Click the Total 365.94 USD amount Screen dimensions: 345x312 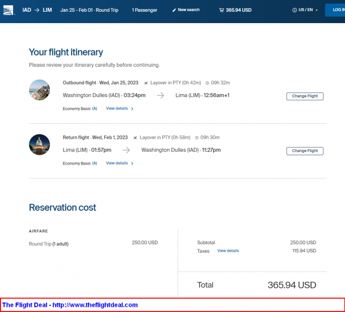pyautogui.click(x=292, y=285)
